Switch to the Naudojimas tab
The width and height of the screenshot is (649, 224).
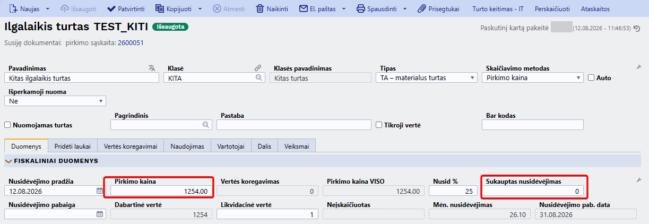[x=187, y=146]
